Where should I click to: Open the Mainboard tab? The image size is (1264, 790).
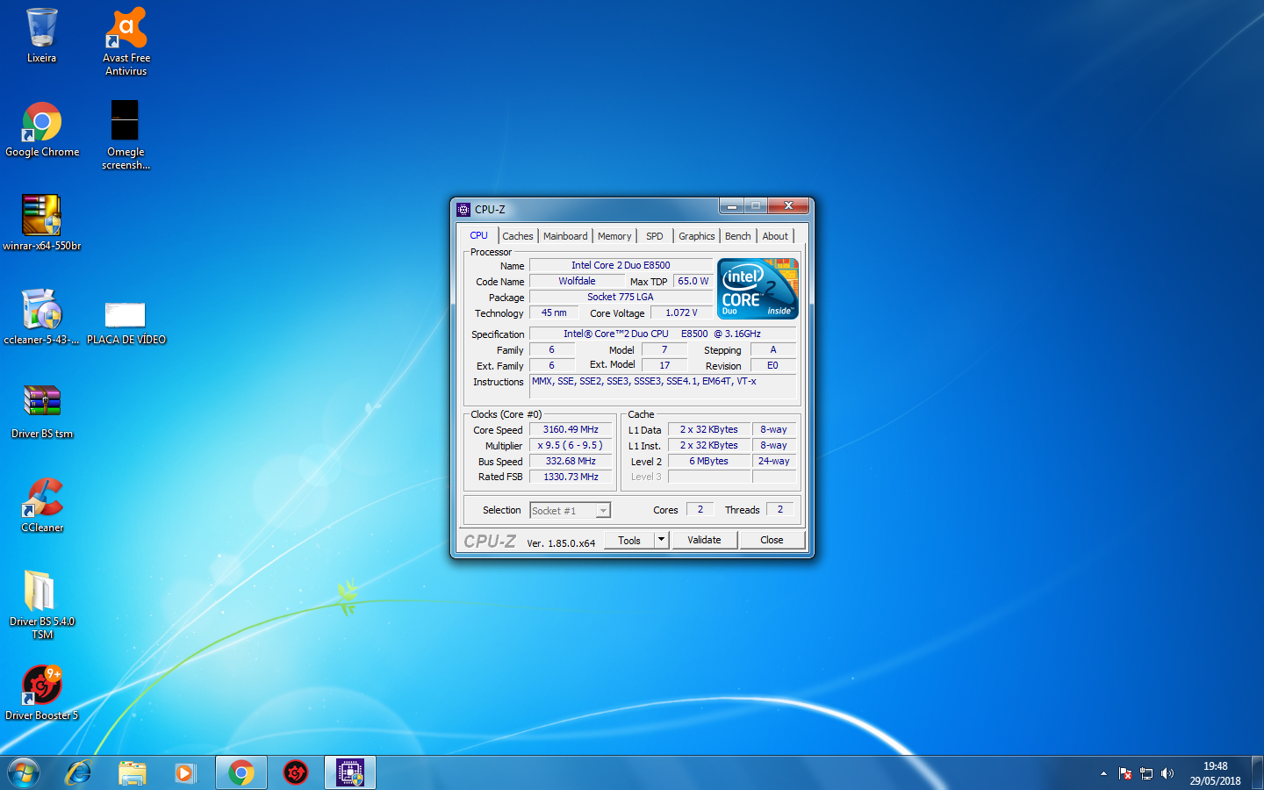[x=565, y=236]
